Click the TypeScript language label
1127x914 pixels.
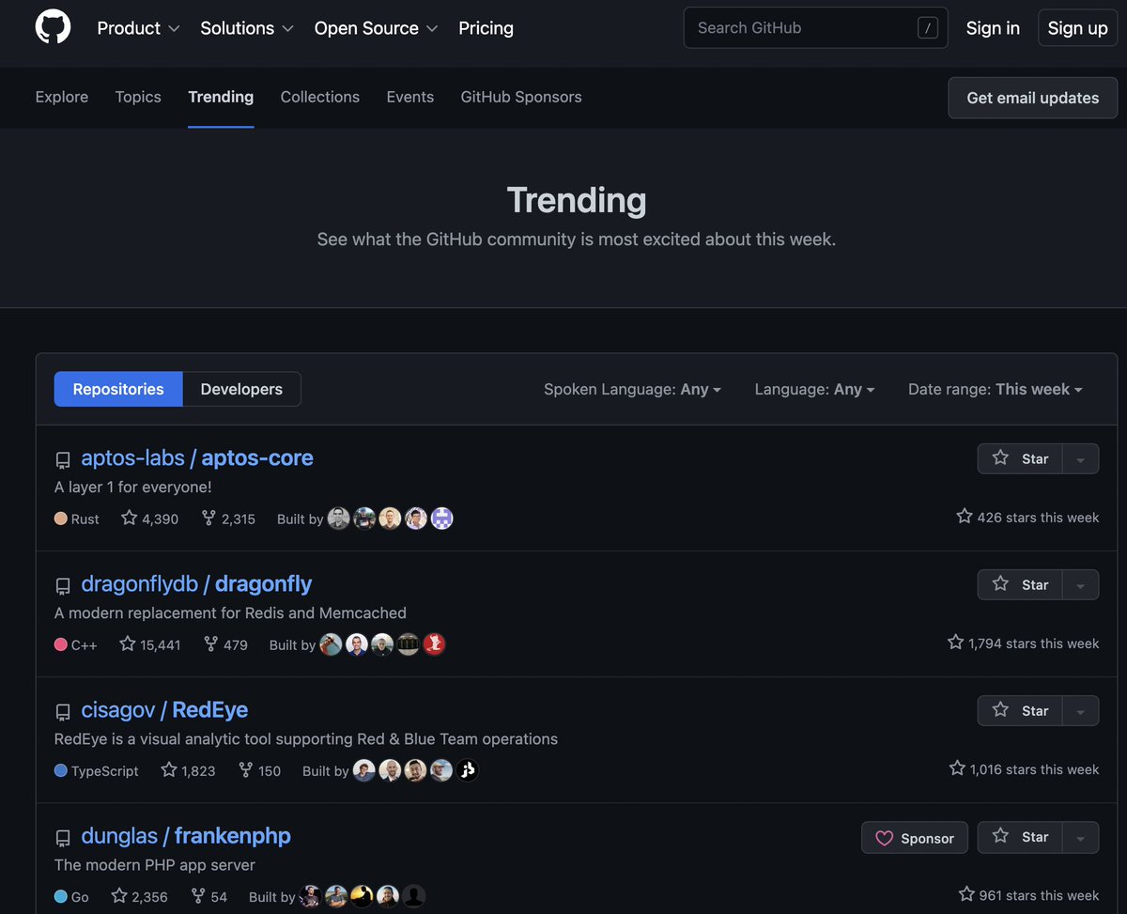pyautogui.click(x=97, y=770)
